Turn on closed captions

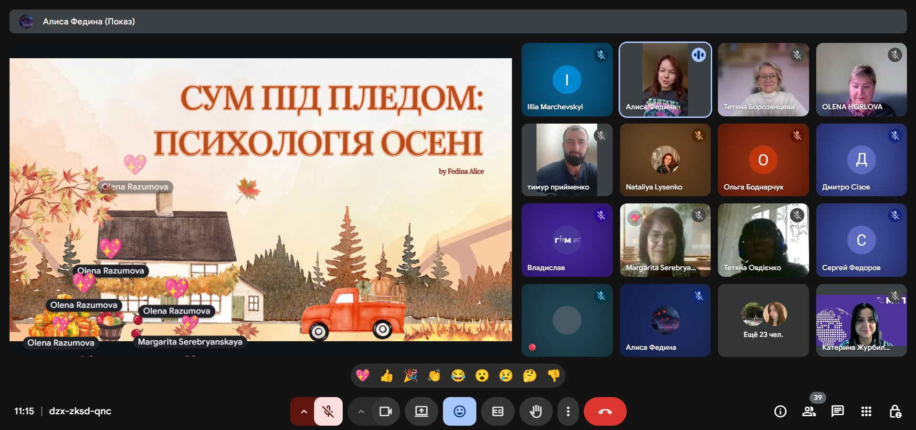click(497, 411)
